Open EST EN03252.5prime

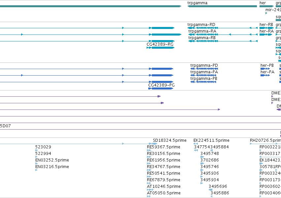pos(52,160)
